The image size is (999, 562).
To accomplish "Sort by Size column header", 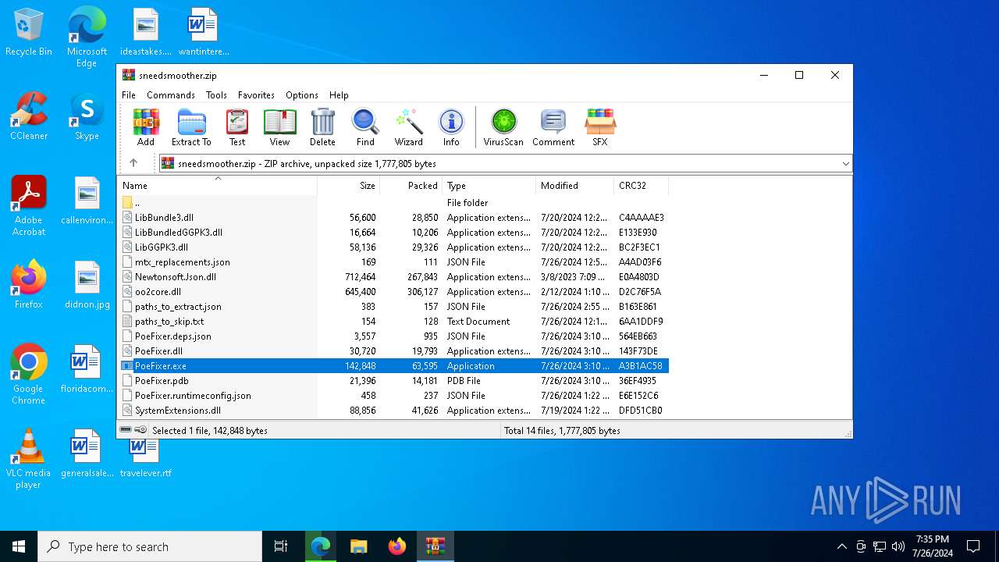I will 348,186.
